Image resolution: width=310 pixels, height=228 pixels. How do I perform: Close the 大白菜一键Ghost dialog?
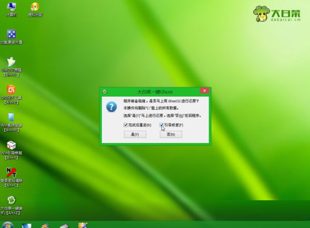point(204,91)
